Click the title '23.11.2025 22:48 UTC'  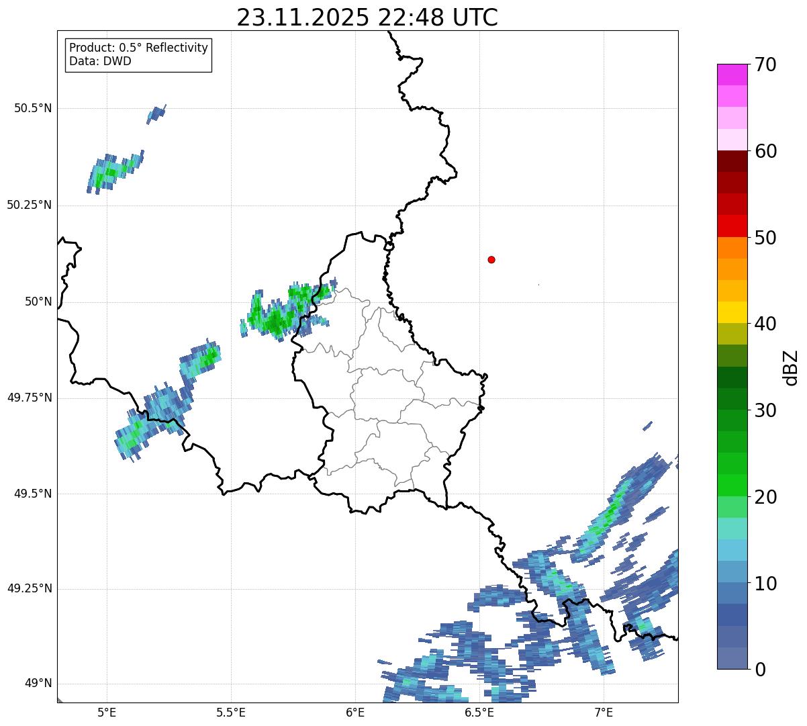click(x=367, y=17)
